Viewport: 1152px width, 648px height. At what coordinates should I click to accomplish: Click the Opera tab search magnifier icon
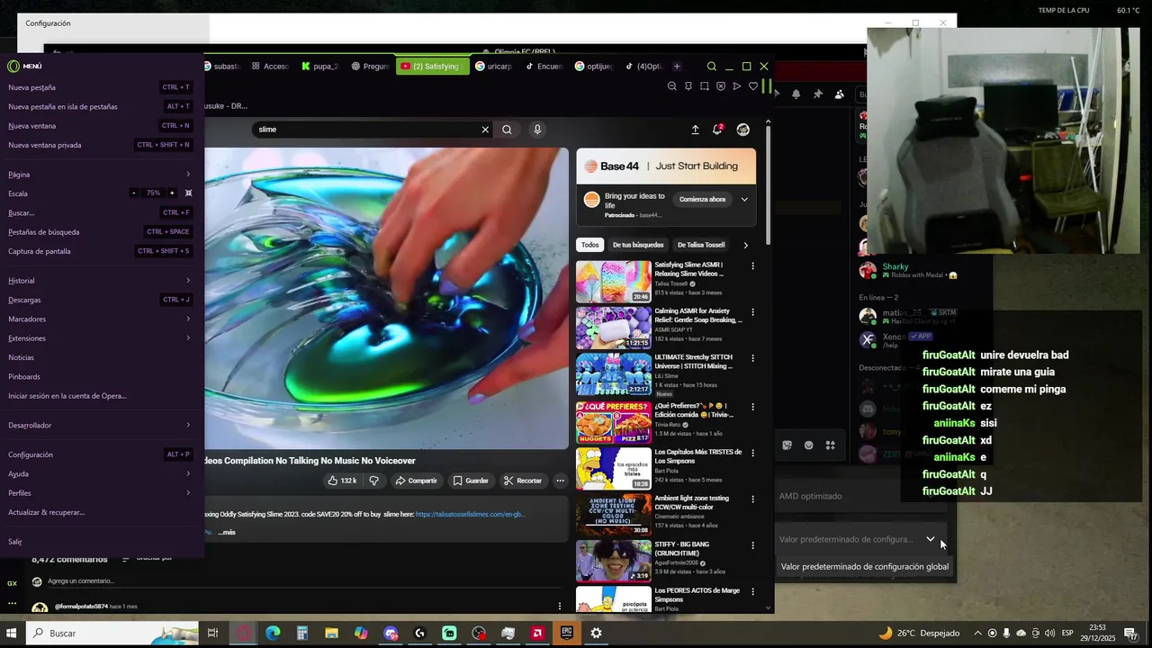click(x=712, y=67)
